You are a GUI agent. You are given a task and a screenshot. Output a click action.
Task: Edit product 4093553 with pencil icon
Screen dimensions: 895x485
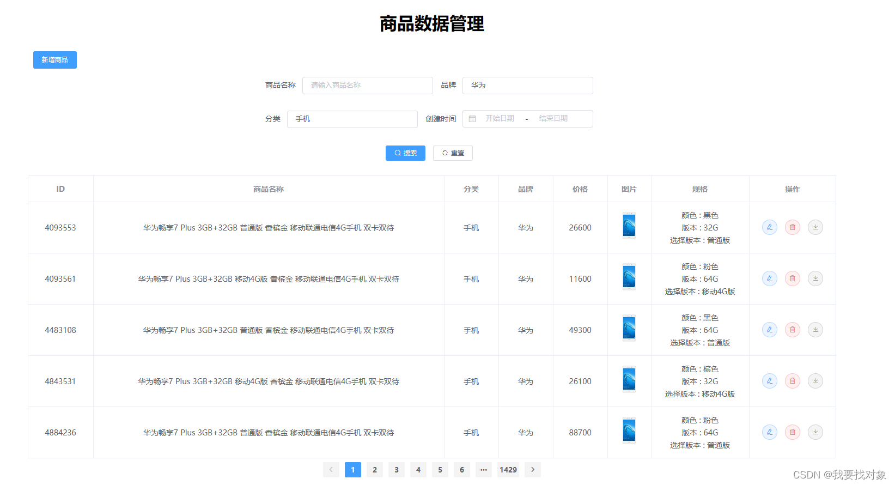click(x=769, y=227)
